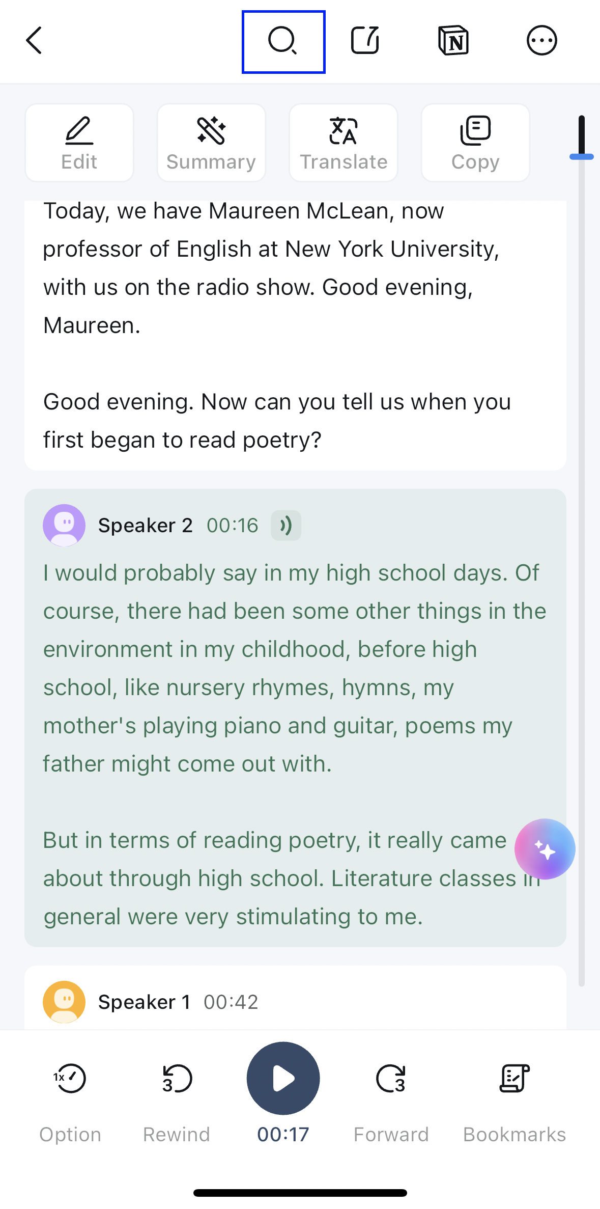
Task: Copy the transcript text
Action: pos(475,143)
